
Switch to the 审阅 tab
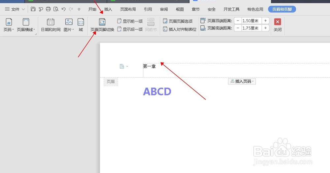point(164,9)
